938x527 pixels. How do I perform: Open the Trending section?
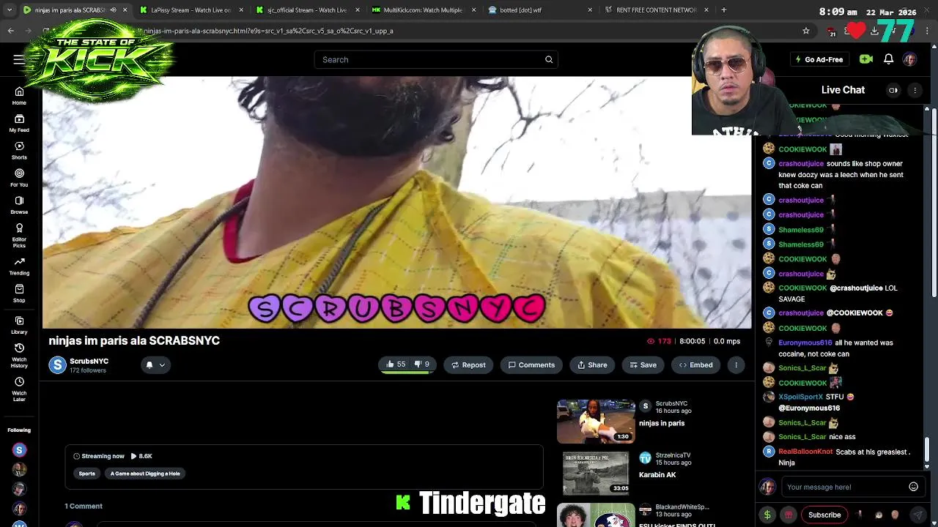pyautogui.click(x=19, y=266)
